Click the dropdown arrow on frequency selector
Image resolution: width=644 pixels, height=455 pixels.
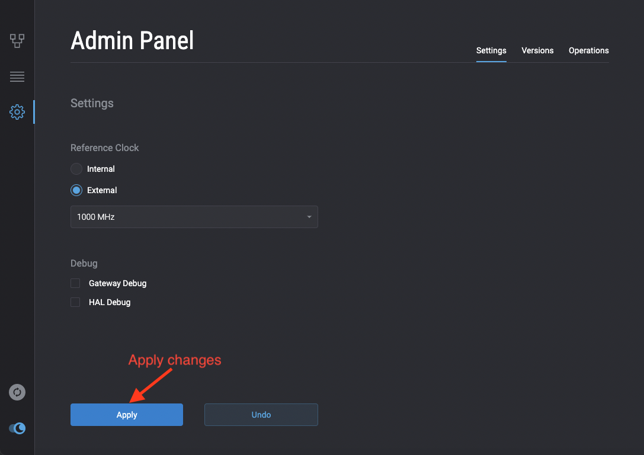[309, 217]
